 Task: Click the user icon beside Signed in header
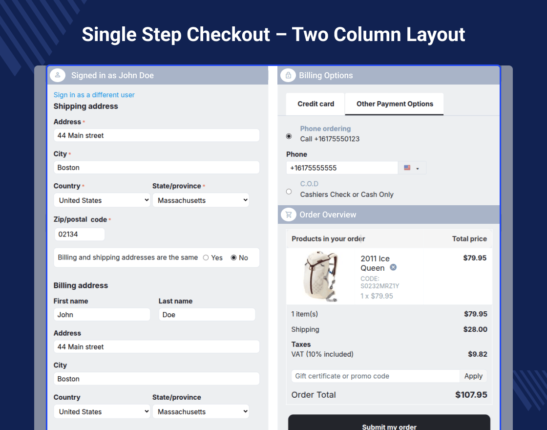tap(58, 75)
